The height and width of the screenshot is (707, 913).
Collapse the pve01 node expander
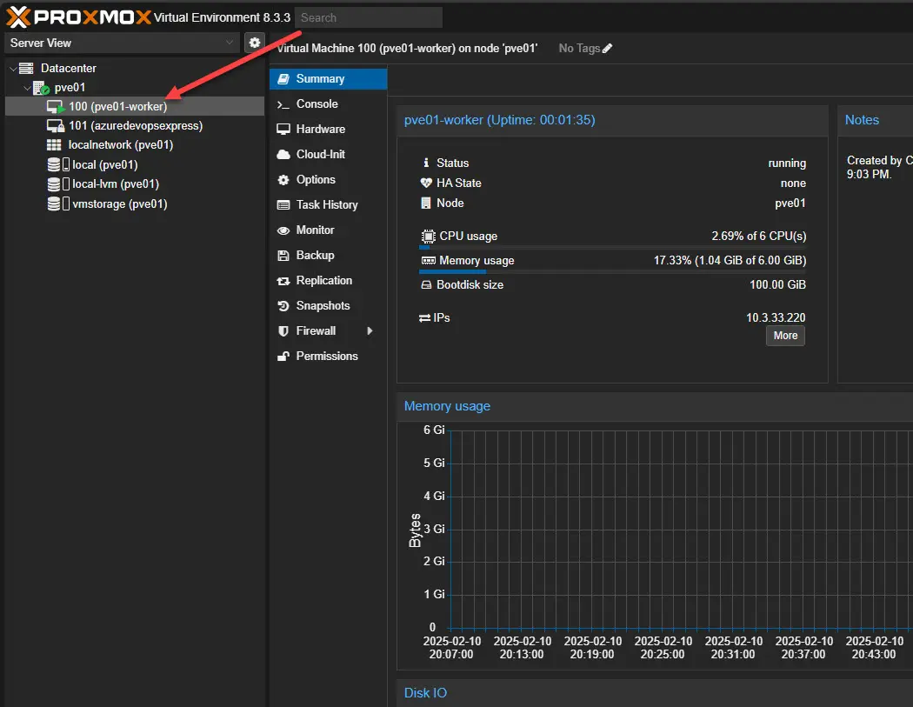pos(27,88)
